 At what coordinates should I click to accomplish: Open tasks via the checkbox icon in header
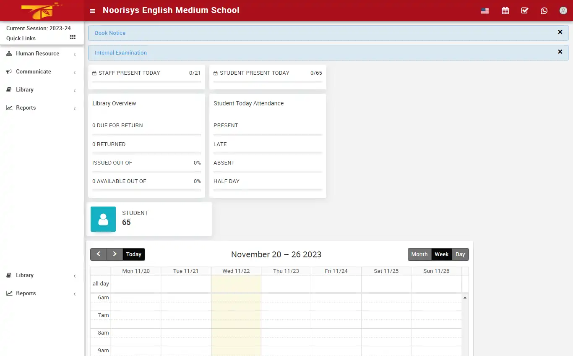click(524, 10)
